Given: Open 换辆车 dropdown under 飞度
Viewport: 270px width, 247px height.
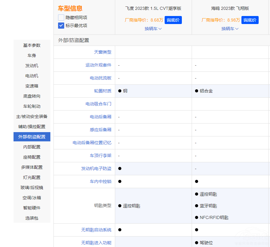Looking at the screenshot, I should pyautogui.click(x=153, y=29).
